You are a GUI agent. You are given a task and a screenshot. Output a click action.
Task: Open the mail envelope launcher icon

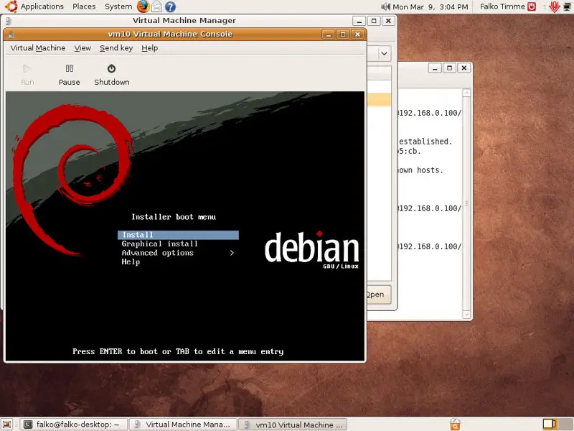(x=156, y=6)
